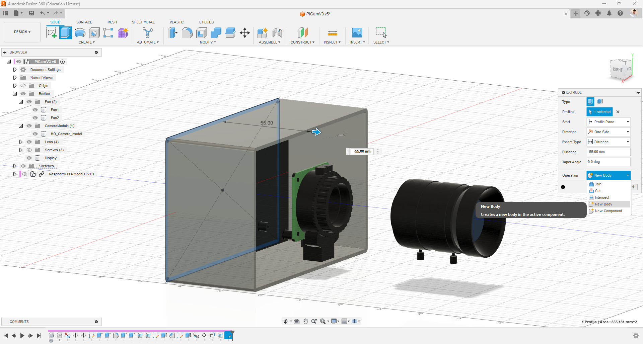643x344 pixels.
Task: Play the timeline
Action: coord(22,336)
